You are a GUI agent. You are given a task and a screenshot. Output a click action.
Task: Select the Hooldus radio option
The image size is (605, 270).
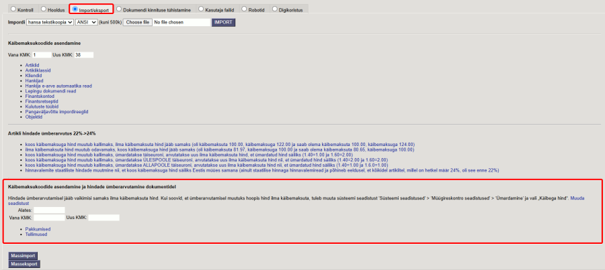point(44,9)
